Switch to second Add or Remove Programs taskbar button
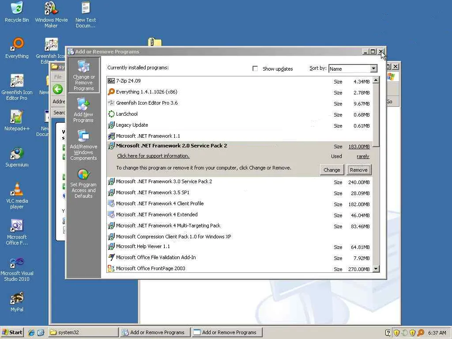Image resolution: width=452 pixels, height=339 pixels. click(x=227, y=332)
